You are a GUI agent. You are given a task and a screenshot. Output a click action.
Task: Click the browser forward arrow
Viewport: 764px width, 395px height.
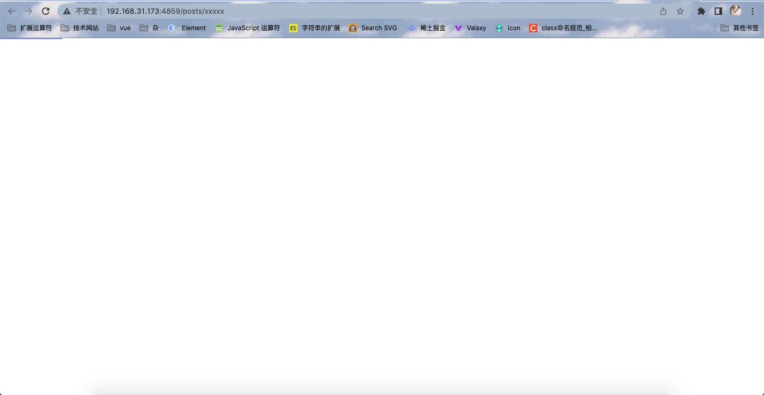click(29, 11)
